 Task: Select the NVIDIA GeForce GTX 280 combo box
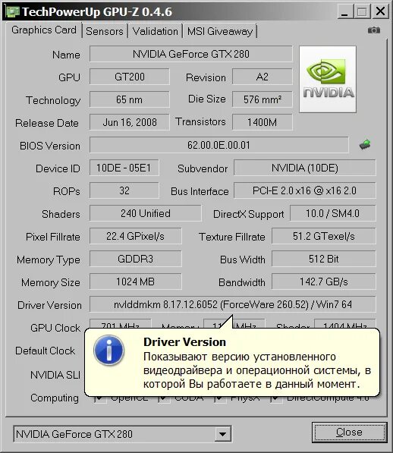point(122,434)
